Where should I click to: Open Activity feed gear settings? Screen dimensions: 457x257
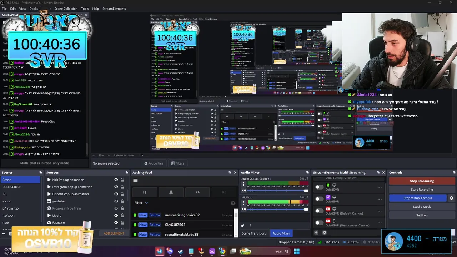pyautogui.click(x=233, y=203)
